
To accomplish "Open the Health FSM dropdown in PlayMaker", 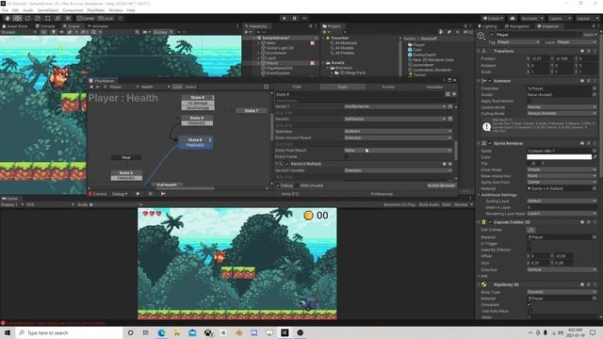I will [155, 87].
